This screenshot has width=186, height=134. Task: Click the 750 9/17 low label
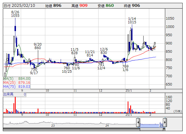point(34,71)
